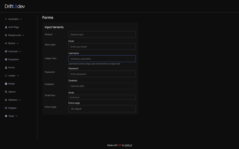Open Breadcrumb component page
This screenshot has height=149, width=239.
point(14,35)
